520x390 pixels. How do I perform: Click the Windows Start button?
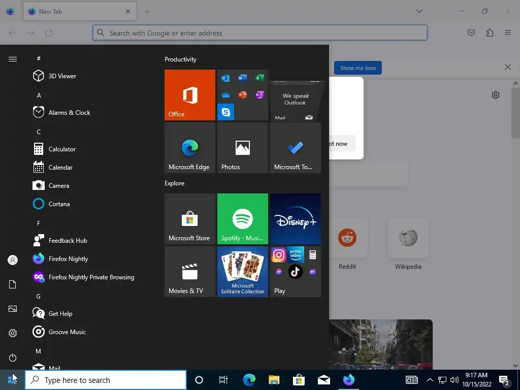pyautogui.click(x=12, y=380)
